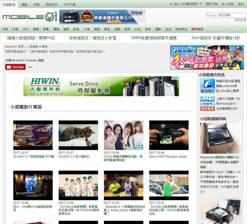247x224 pixels.
Task: Open the 手機 category menu
Action: (15, 29)
